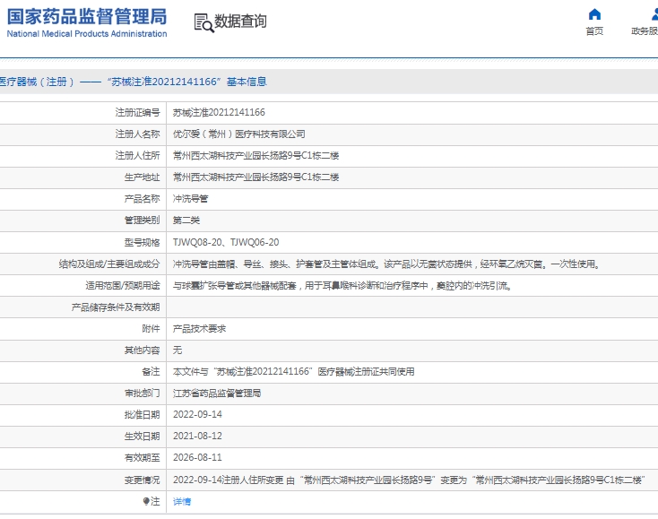Click the 批准日期 label
Image resolution: width=658 pixels, height=519 pixels.
[x=142, y=415]
